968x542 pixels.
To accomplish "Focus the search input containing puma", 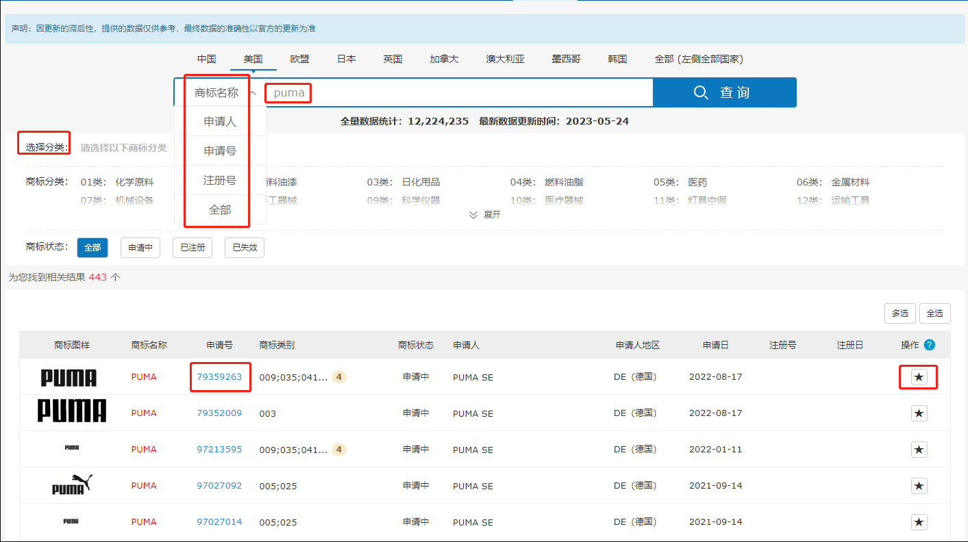I will click(459, 92).
